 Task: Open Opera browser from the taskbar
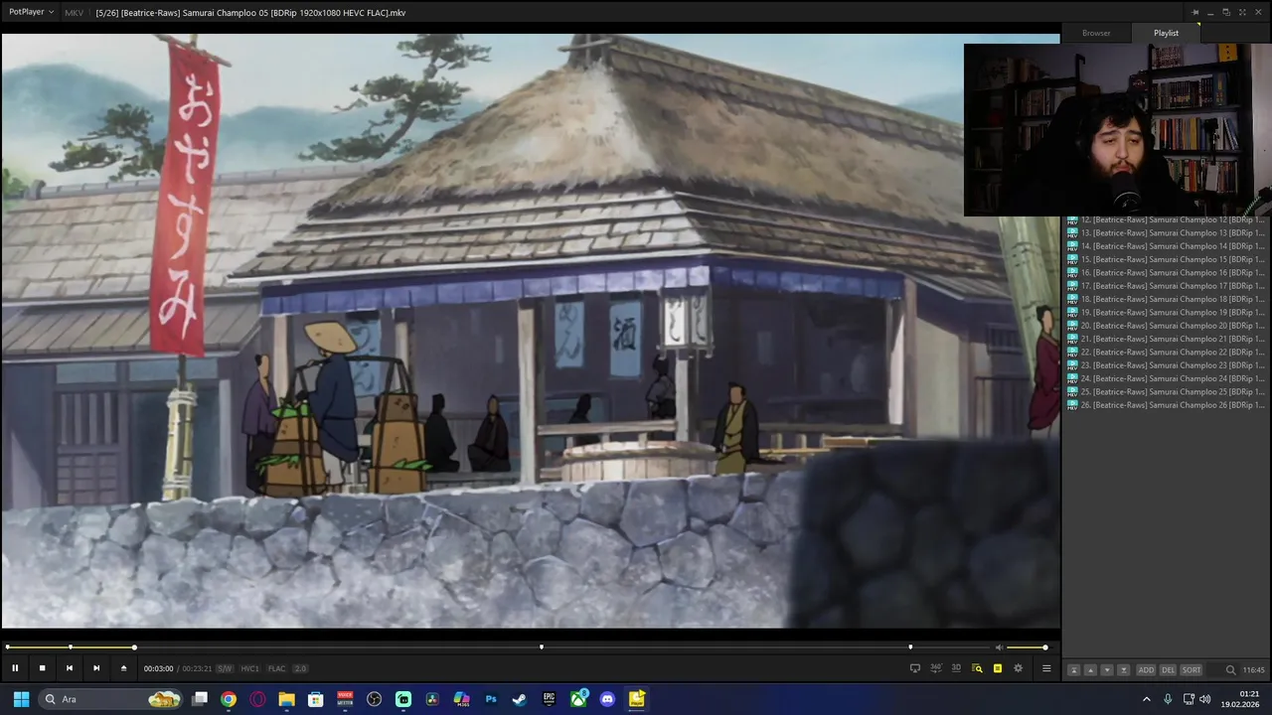click(x=257, y=699)
